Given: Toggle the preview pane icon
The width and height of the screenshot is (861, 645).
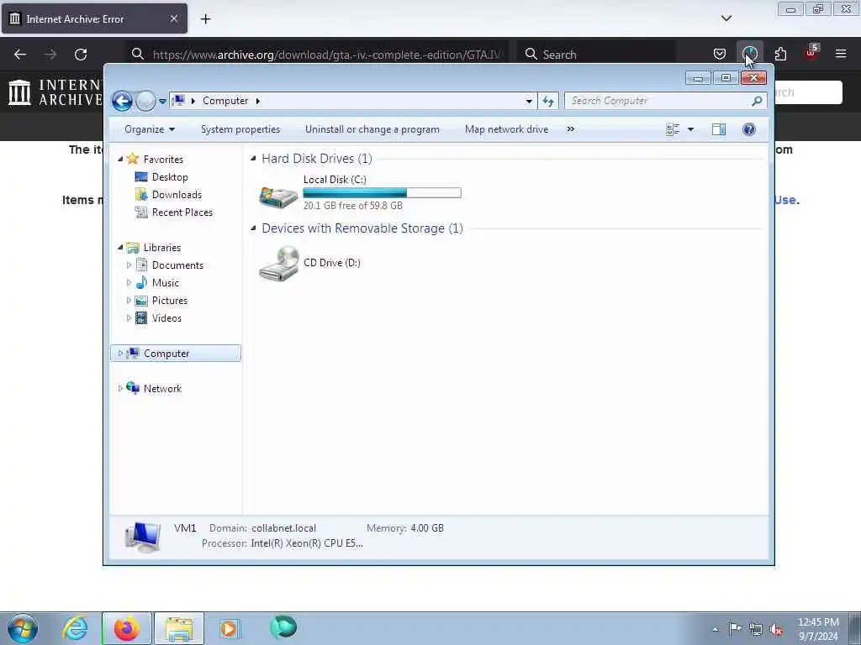Looking at the screenshot, I should (x=719, y=129).
